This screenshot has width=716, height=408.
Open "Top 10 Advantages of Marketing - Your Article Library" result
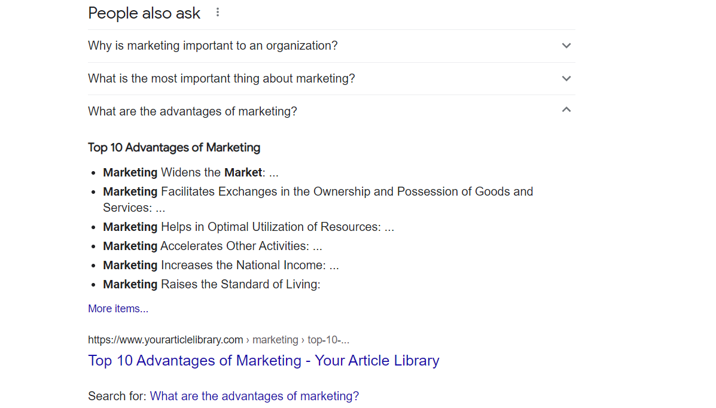[x=263, y=361]
